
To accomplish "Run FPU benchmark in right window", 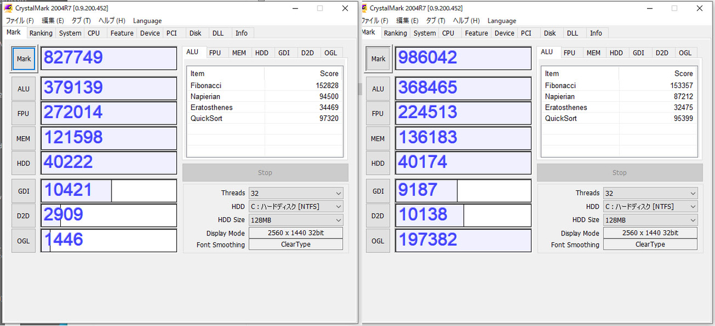I will coord(378,113).
